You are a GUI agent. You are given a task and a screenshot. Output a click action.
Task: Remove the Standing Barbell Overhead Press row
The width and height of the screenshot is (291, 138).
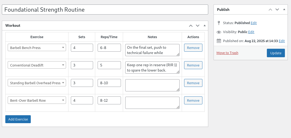point(193,83)
